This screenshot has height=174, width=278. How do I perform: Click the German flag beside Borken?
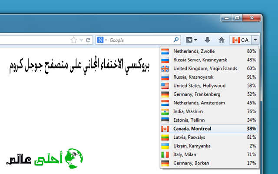165,163
